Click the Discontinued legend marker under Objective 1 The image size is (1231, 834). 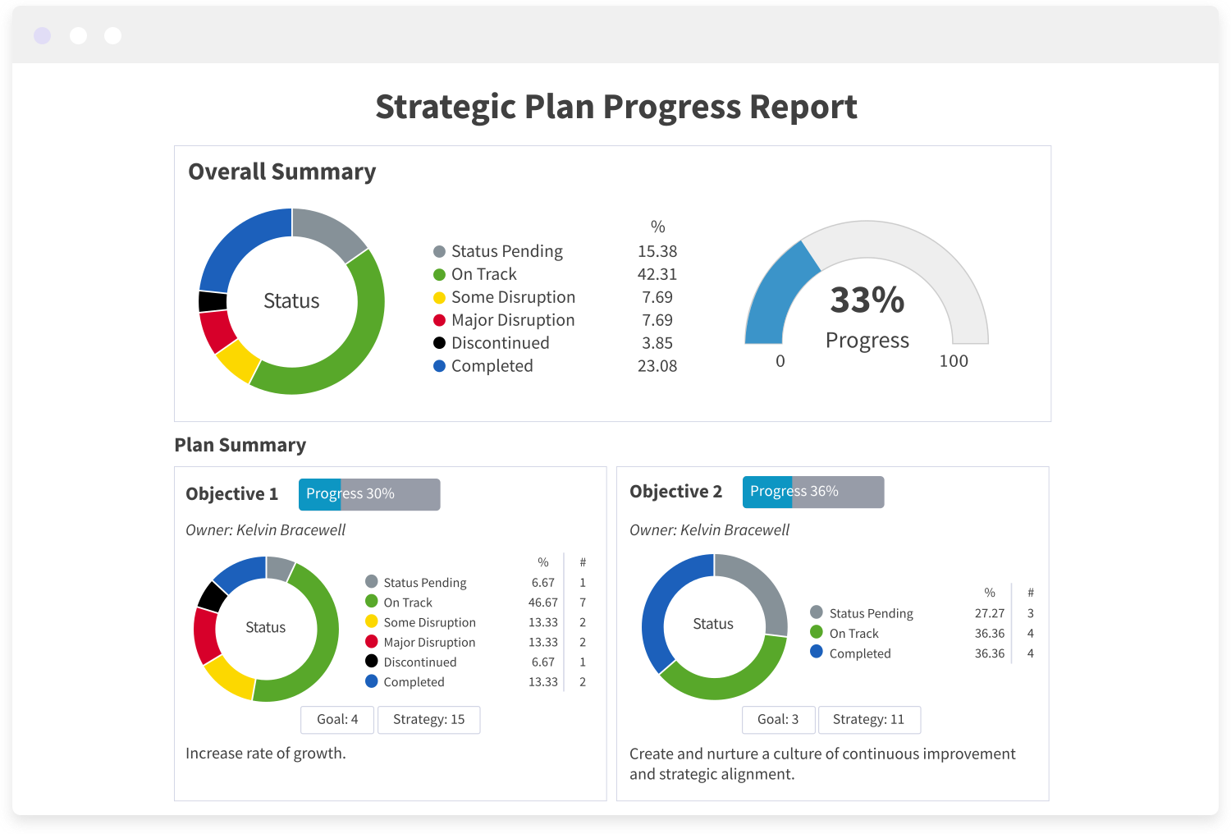coord(372,662)
